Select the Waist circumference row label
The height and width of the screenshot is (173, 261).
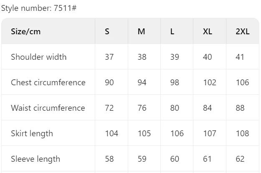click(48, 108)
